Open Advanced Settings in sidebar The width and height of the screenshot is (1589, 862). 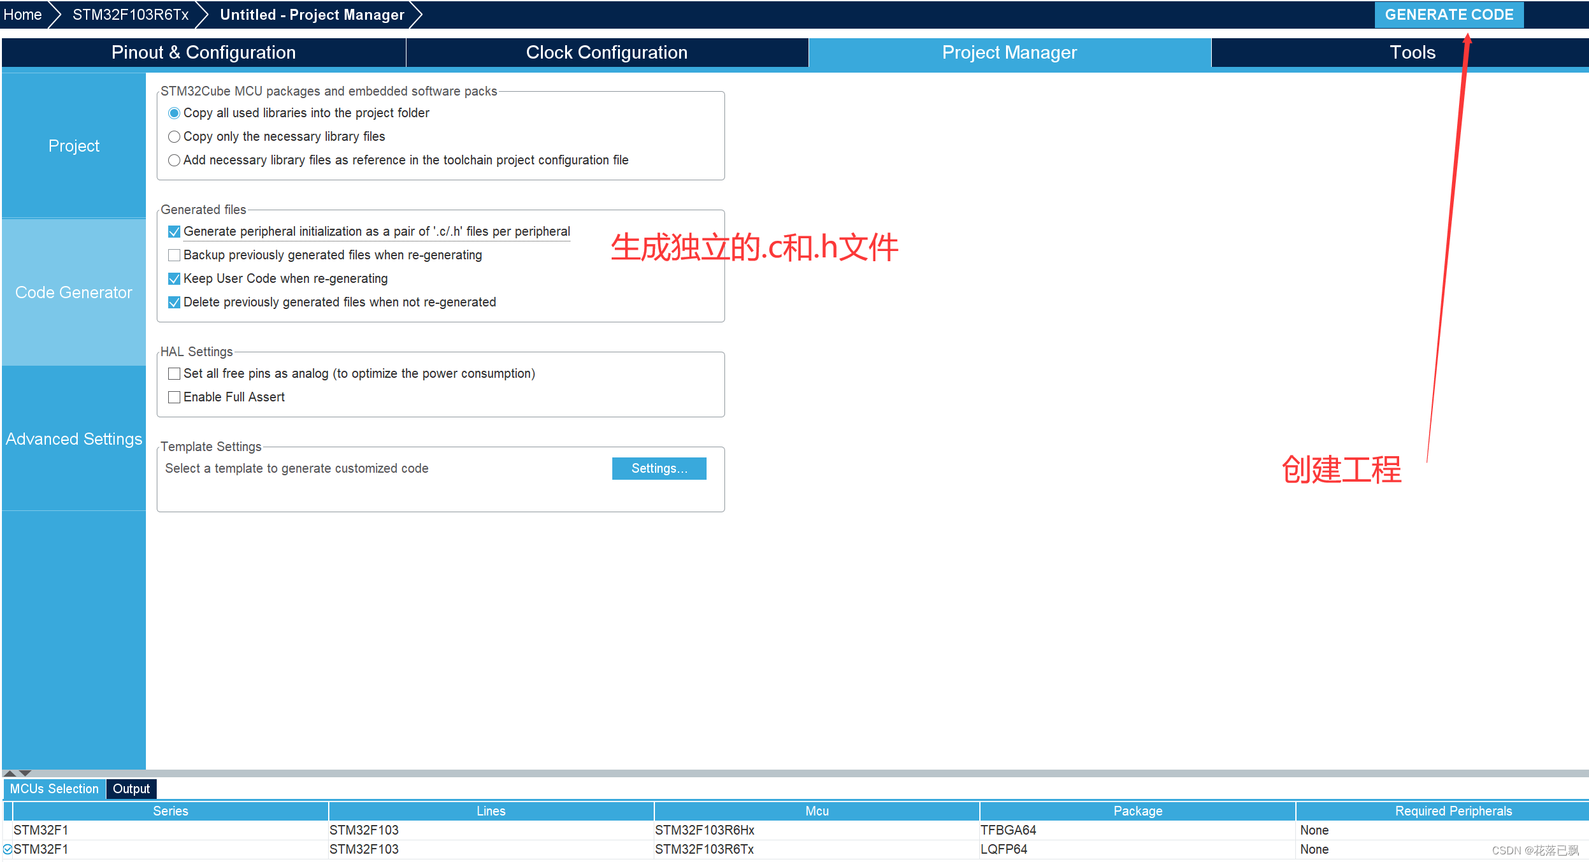[x=74, y=439]
